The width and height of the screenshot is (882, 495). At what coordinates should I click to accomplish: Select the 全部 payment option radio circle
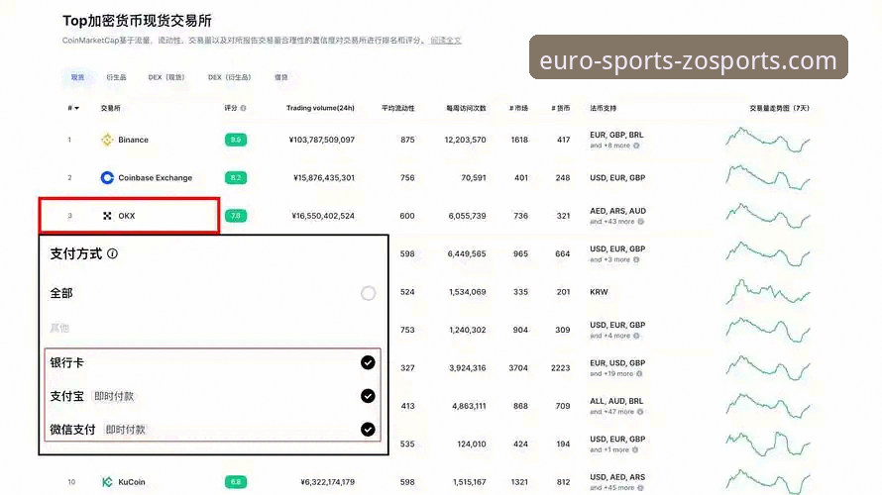point(368,293)
